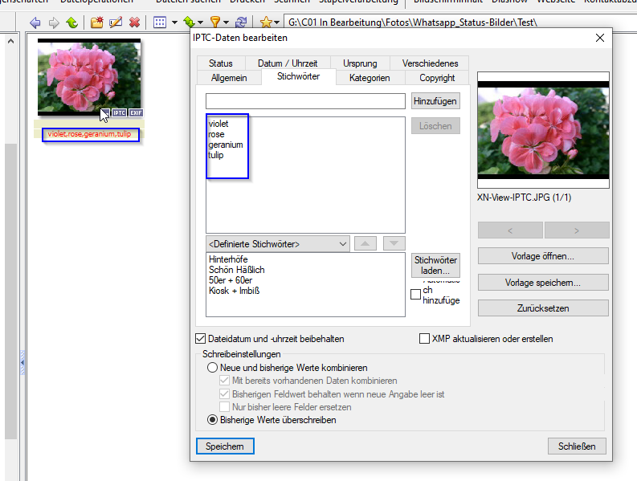Click the rename pencil icon
This screenshot has width=637, height=481.
click(x=116, y=22)
